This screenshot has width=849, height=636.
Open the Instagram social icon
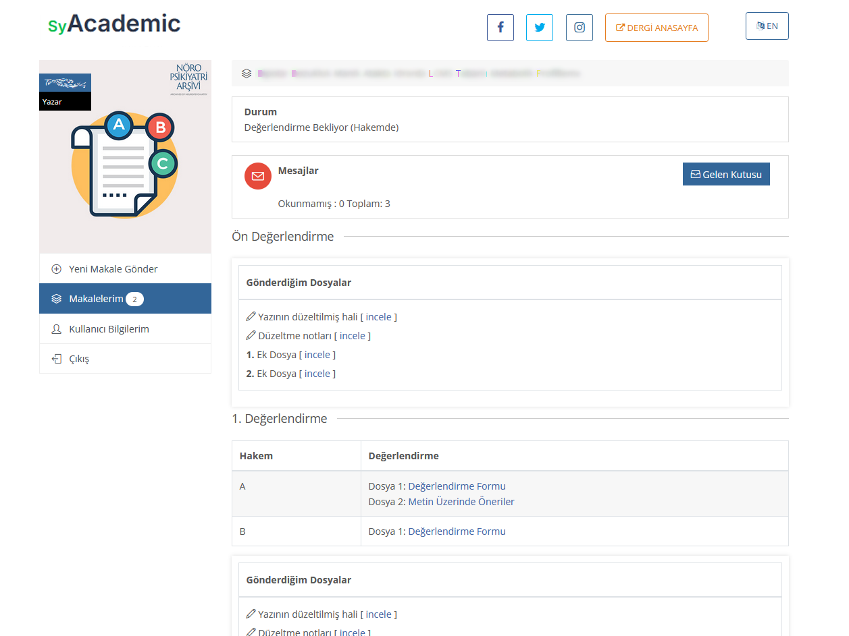(580, 28)
